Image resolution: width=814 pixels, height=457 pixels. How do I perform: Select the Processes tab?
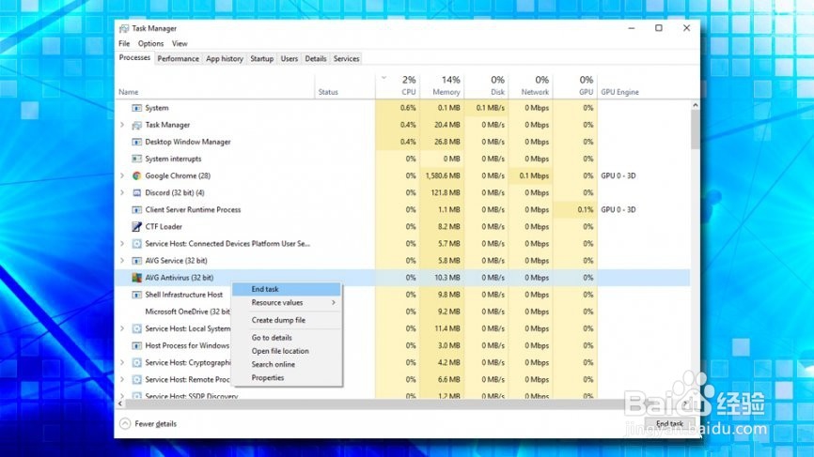point(134,57)
